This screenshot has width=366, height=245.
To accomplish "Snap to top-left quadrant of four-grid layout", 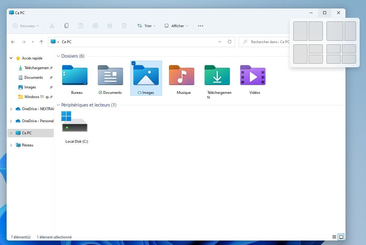I will coord(333,49).
